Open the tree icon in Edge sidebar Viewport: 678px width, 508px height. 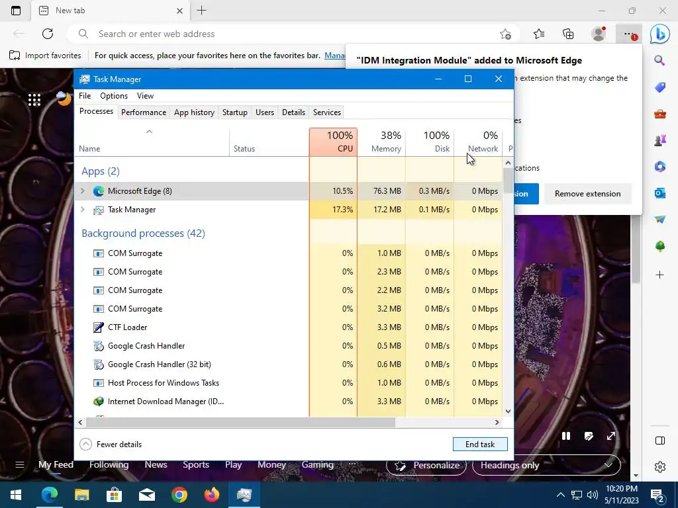coord(660,246)
